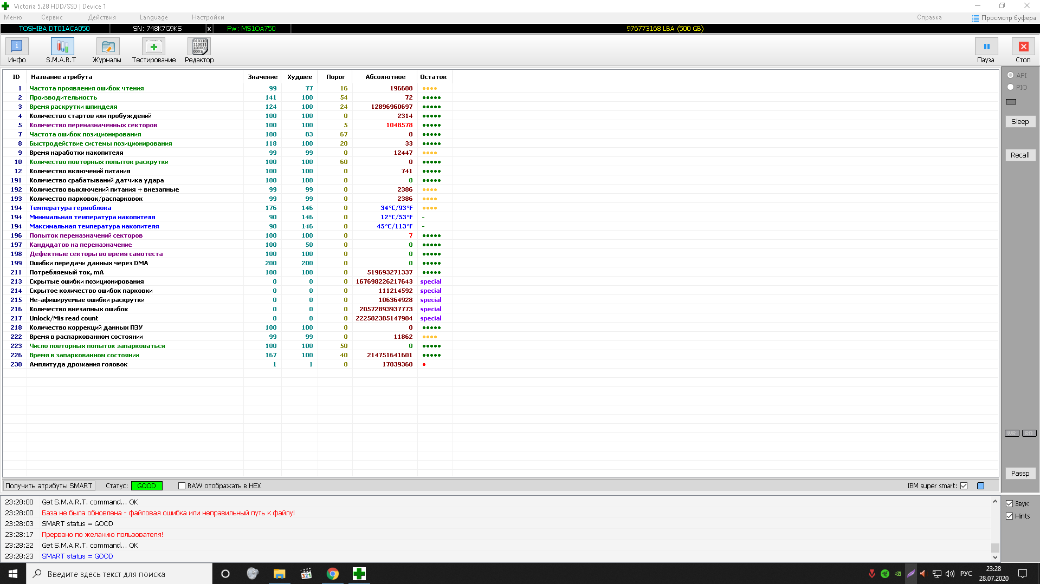Toggle IBM super smart checkbox
The width and height of the screenshot is (1040, 584).
click(964, 486)
